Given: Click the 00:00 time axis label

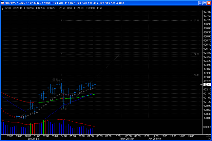Looking at the screenshot, I should point(28,136).
